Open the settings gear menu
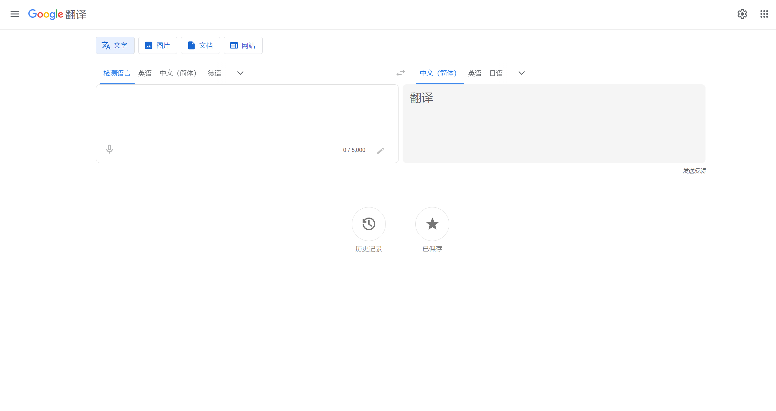 (x=742, y=14)
